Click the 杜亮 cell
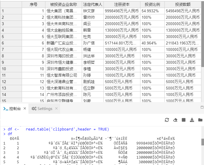 [93, 37]
